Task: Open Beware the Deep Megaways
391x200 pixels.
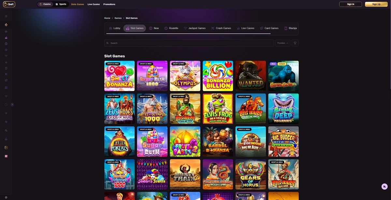Action: tap(283, 109)
